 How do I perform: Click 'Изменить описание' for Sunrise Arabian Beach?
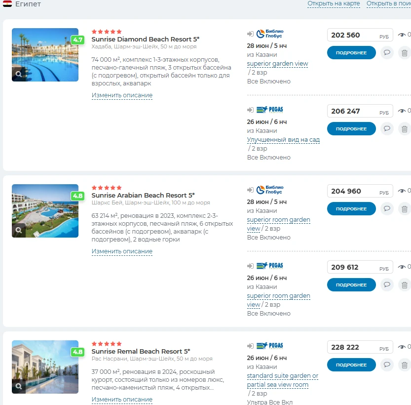(x=122, y=251)
